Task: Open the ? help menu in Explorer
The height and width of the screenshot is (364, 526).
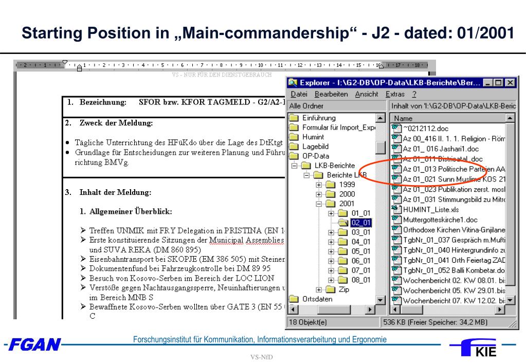Action: tap(414, 94)
